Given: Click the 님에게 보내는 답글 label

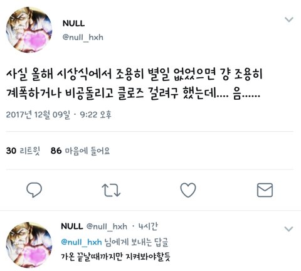Looking at the screenshot, I should (x=136, y=242).
